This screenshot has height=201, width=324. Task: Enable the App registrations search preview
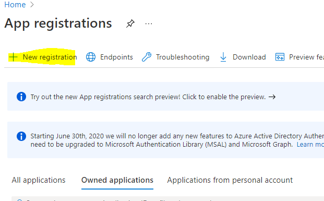(x=148, y=97)
